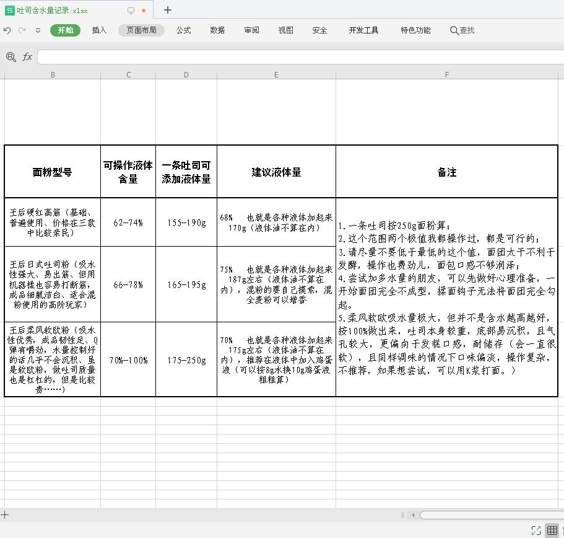
Task: Click the mobile device icon in the tab bar
Action: [x=131, y=10]
